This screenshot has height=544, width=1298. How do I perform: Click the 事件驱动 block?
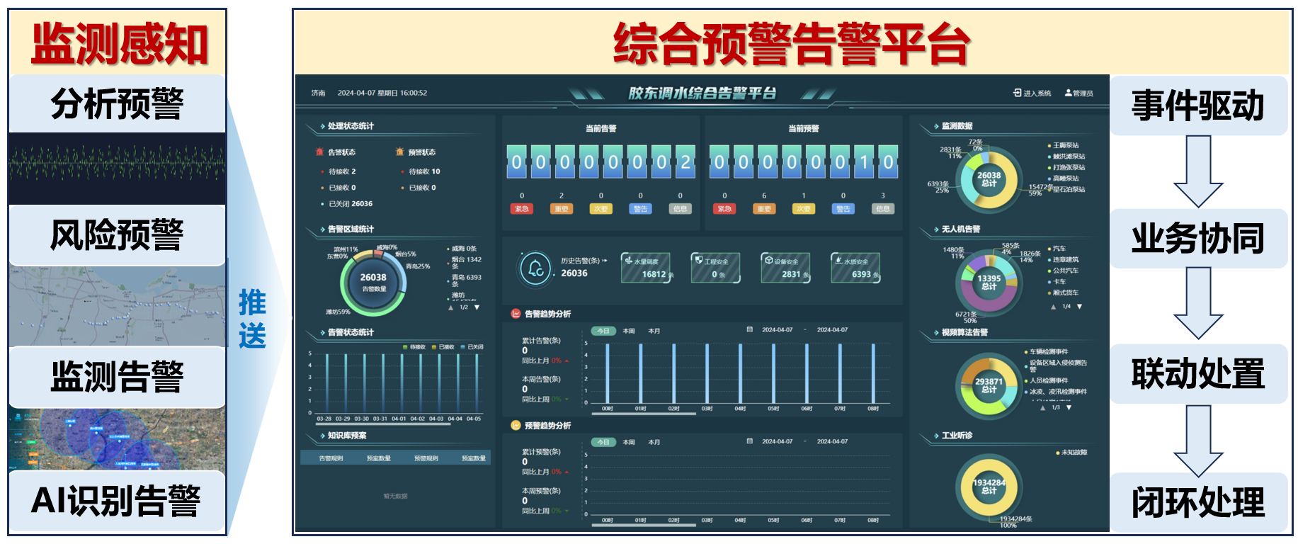pos(1198,106)
